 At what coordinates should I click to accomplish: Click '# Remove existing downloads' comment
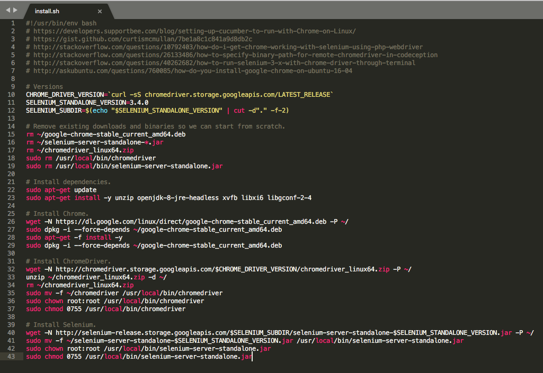(x=156, y=126)
